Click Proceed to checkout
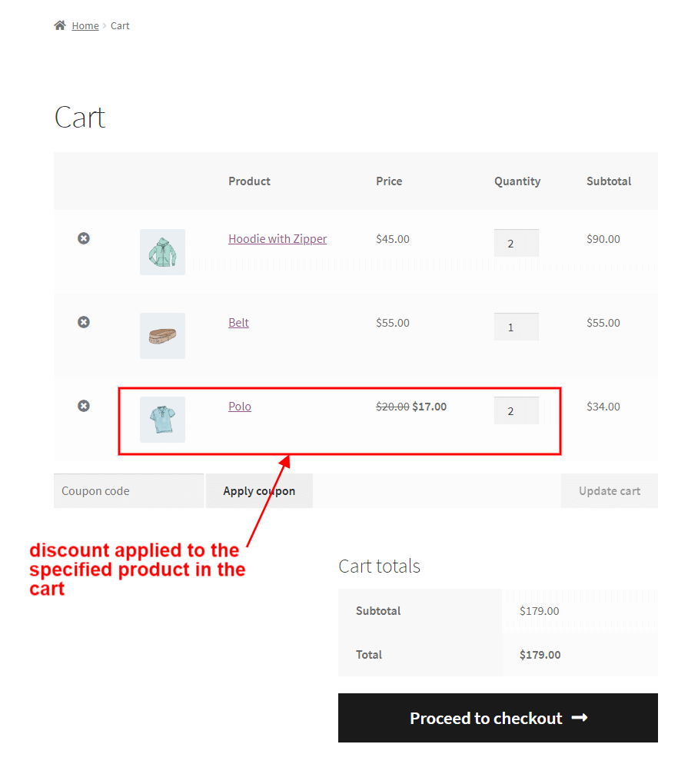 (497, 718)
